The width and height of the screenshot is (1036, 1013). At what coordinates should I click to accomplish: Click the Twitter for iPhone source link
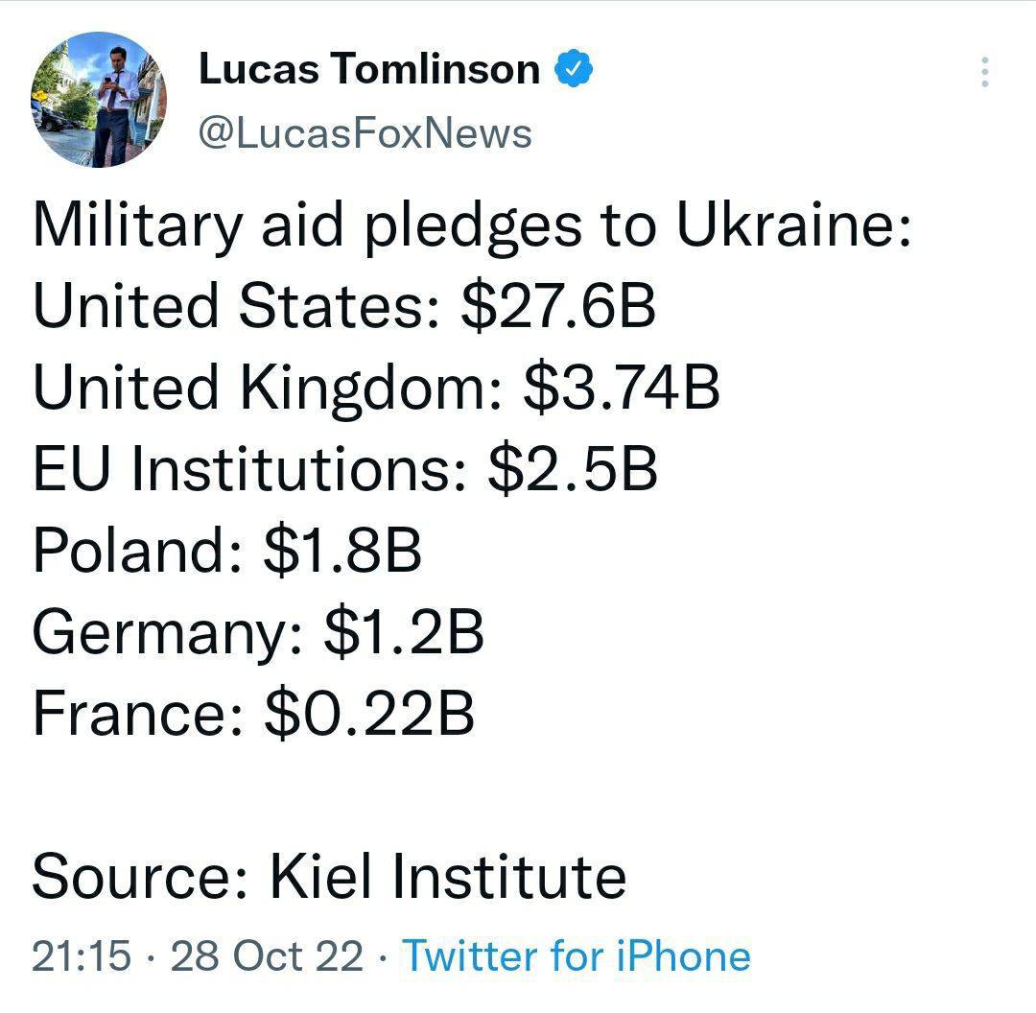(576, 955)
